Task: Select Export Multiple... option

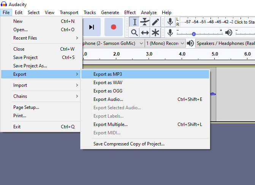Action: pyautogui.click(x=145, y=124)
